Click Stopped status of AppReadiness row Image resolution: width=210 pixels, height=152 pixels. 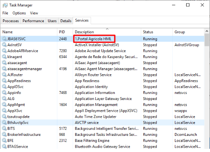150,81
